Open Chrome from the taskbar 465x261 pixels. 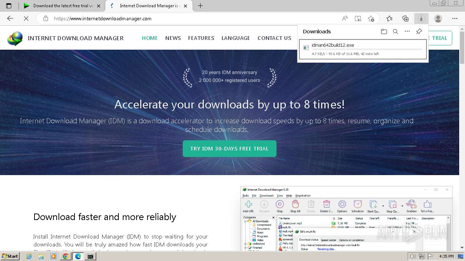pos(65,256)
